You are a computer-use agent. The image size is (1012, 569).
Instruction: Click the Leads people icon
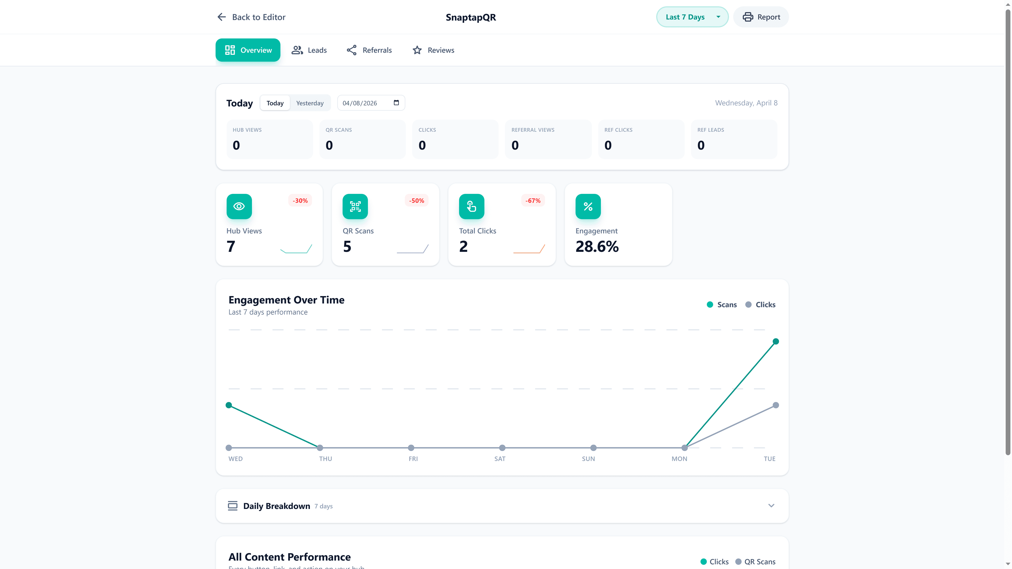[x=297, y=50]
